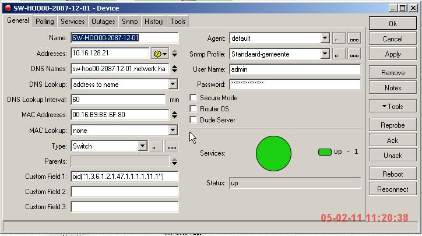Click the Addresses field showing 10.16.128.21

point(110,53)
